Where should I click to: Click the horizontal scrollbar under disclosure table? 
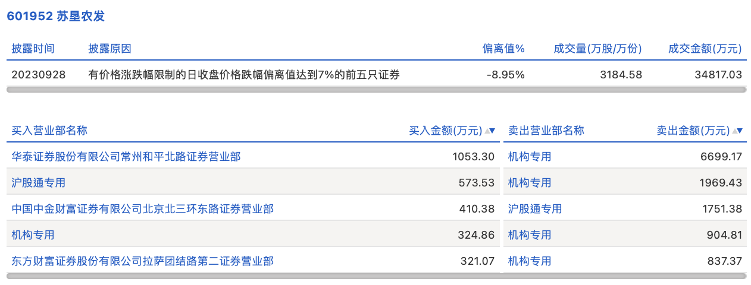coord(376,90)
